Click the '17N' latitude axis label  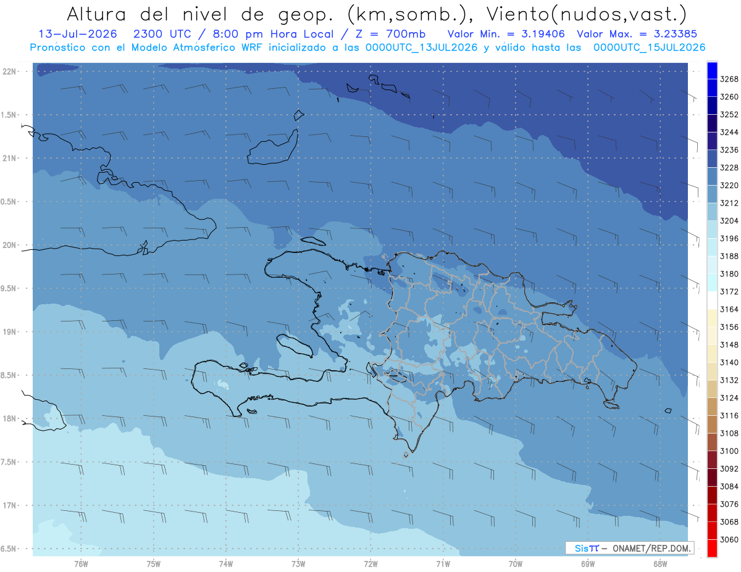pyautogui.click(x=10, y=506)
